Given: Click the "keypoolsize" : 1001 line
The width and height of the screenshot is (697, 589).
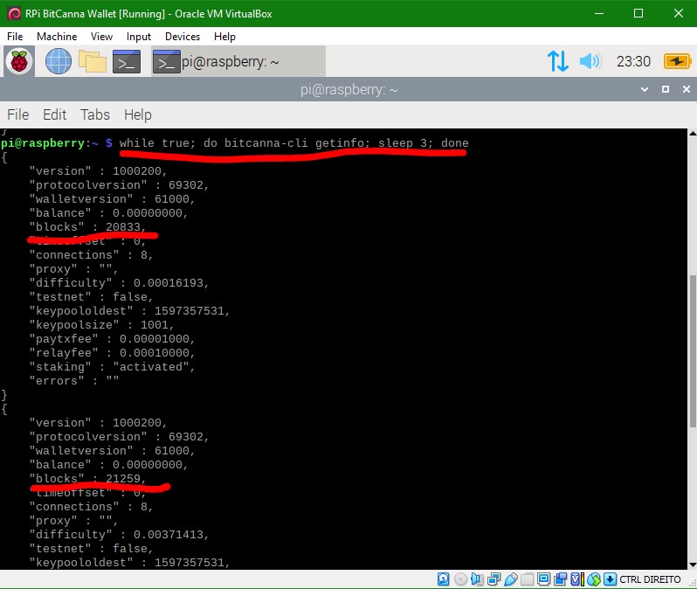Looking at the screenshot, I should 102,325.
